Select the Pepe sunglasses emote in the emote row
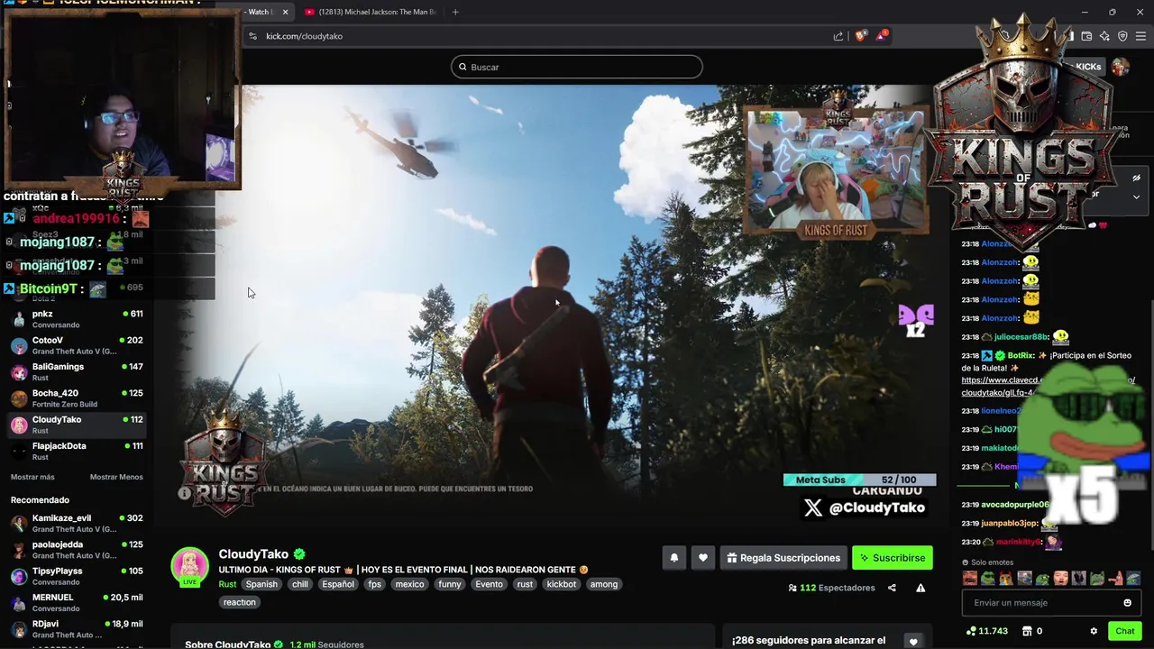 coord(987,579)
